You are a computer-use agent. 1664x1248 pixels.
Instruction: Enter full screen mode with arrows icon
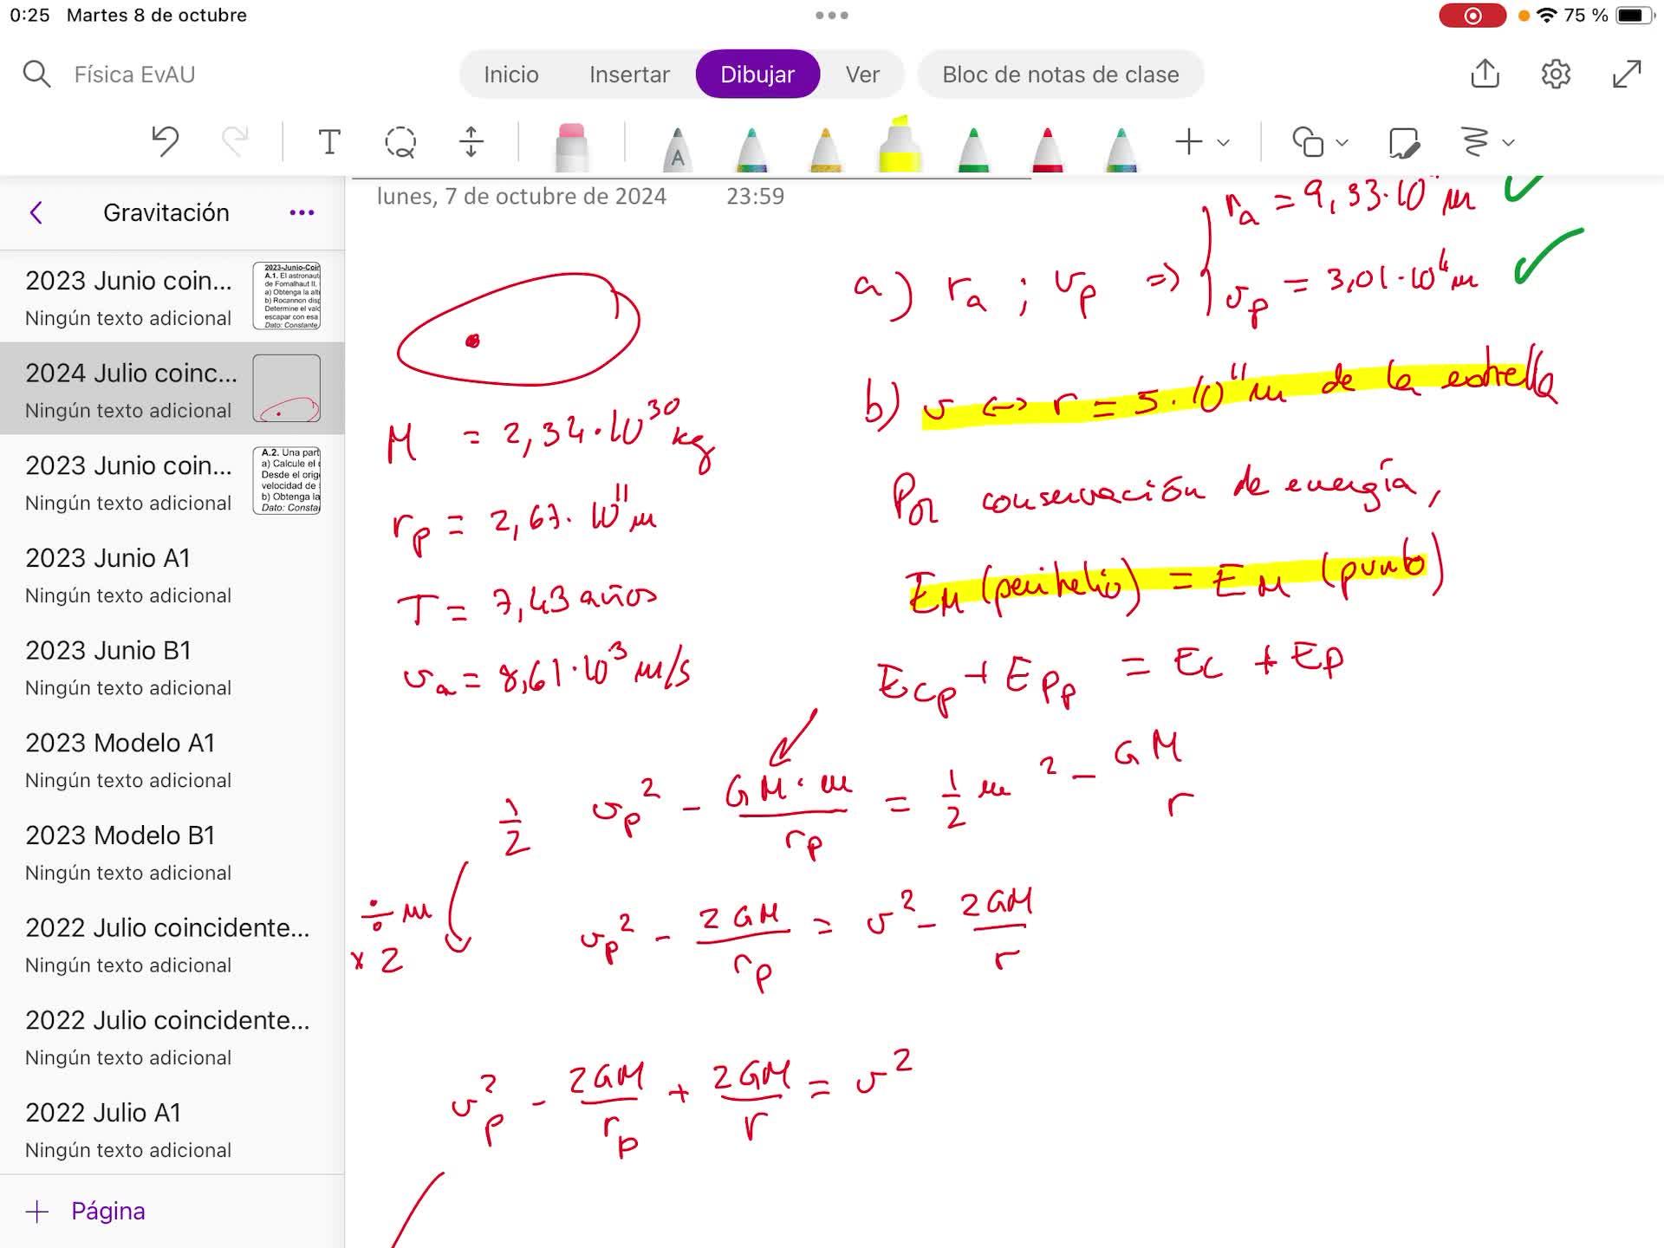pos(1627,74)
